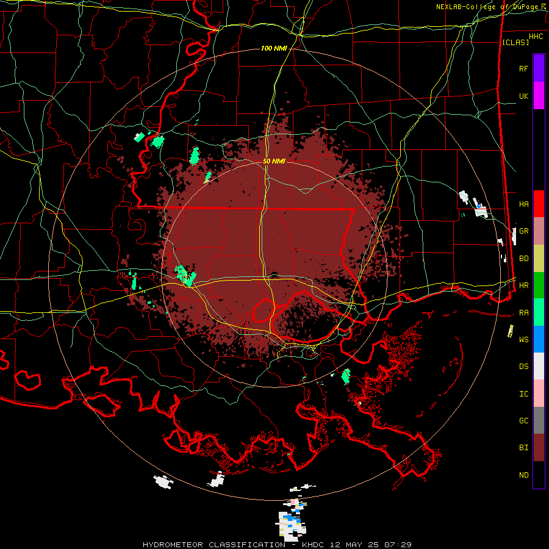Image resolution: width=549 pixels, height=549 pixels.
Task: Click the 100 NMI range ring label
Action: click(274, 48)
